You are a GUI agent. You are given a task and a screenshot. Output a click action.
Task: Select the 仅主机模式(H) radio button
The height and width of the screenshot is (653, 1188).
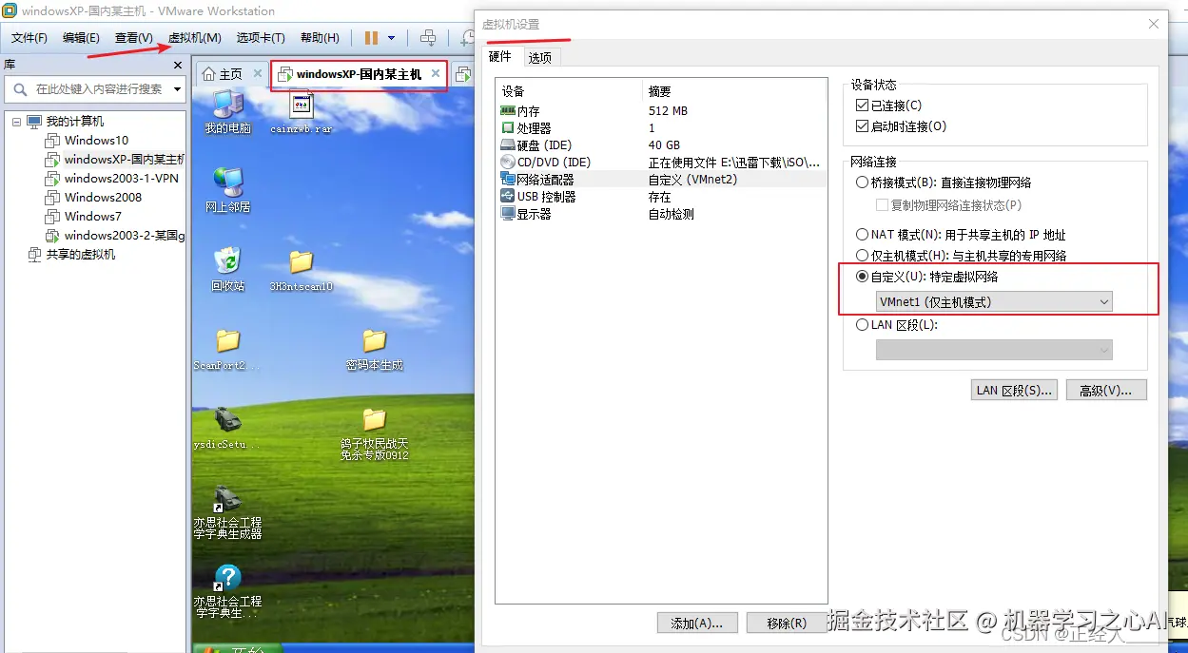point(862,256)
